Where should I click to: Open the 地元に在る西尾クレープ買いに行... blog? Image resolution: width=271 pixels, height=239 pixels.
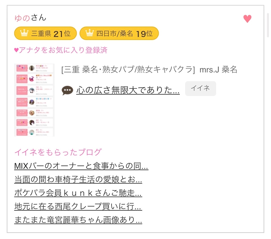pyautogui.click(x=78, y=206)
